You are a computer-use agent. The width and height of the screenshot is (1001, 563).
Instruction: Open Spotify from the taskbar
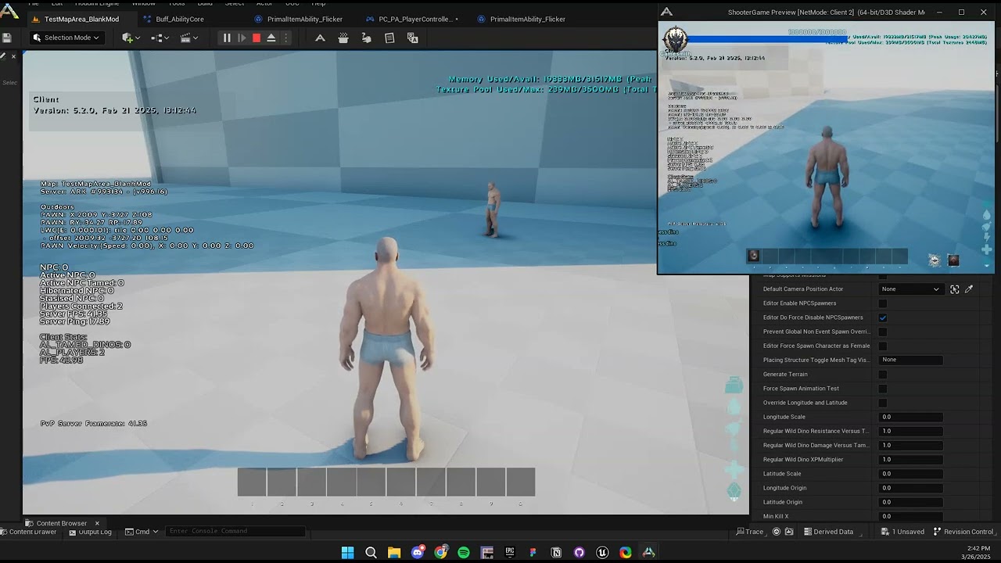click(x=464, y=553)
